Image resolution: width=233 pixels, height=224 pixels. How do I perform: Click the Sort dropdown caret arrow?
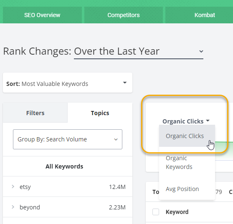(125, 83)
